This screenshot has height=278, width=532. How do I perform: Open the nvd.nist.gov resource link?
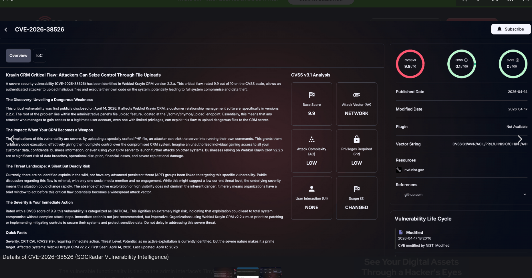click(414, 170)
